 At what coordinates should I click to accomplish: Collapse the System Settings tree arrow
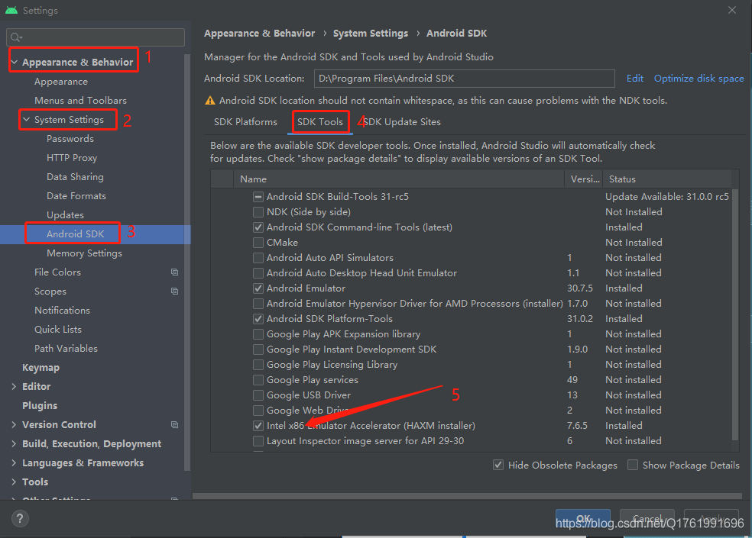(27, 120)
